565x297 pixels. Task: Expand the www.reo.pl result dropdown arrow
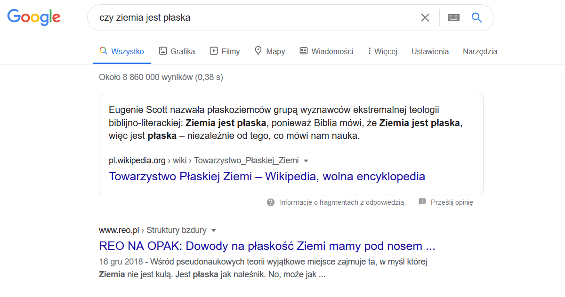[x=214, y=231]
